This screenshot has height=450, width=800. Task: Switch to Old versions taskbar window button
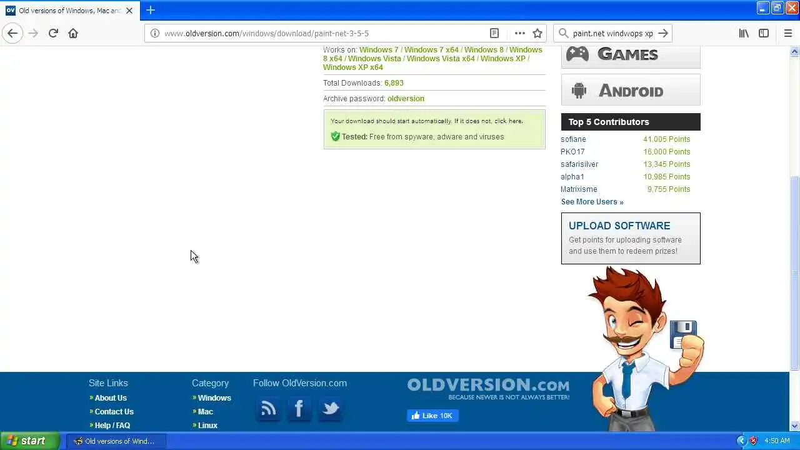pyautogui.click(x=116, y=441)
